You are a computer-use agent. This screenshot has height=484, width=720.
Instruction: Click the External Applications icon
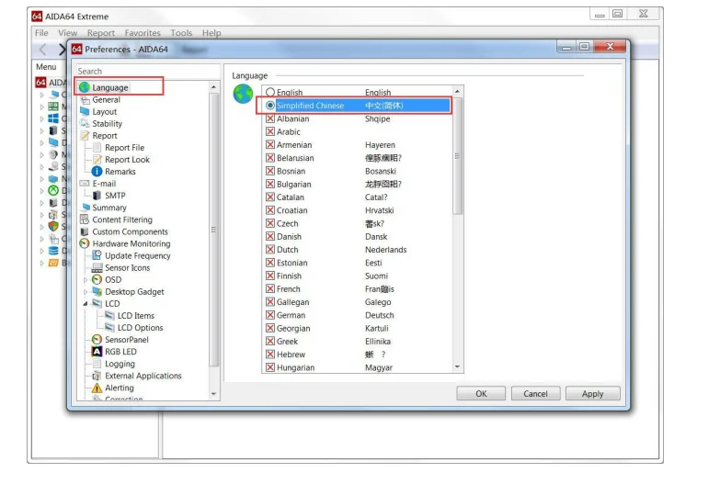pyautogui.click(x=97, y=376)
